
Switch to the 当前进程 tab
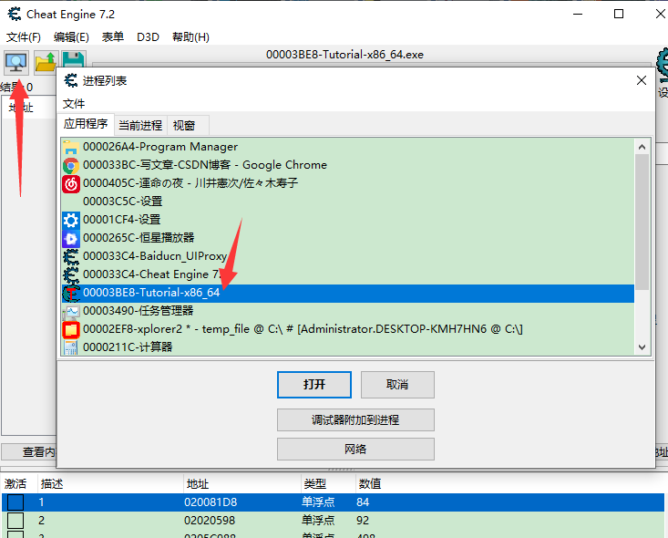point(140,125)
